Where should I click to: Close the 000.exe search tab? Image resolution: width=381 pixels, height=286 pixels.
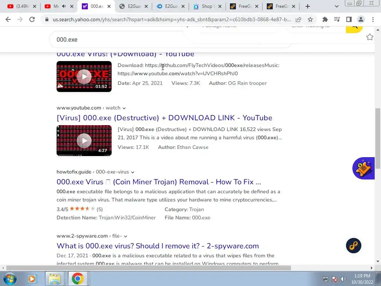[x=109, y=6]
